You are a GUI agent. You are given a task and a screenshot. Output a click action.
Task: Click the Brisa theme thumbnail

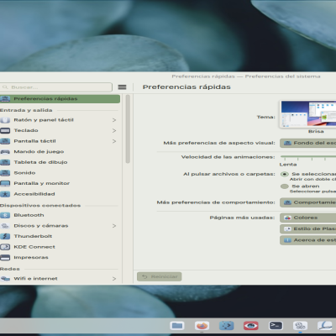point(308,114)
